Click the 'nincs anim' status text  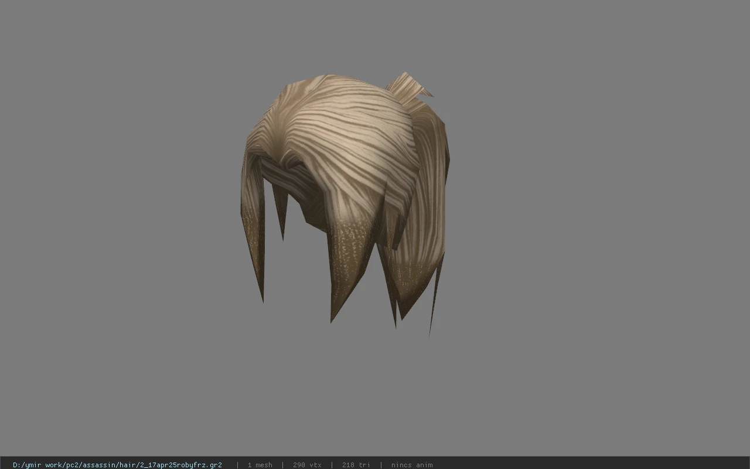(412, 465)
